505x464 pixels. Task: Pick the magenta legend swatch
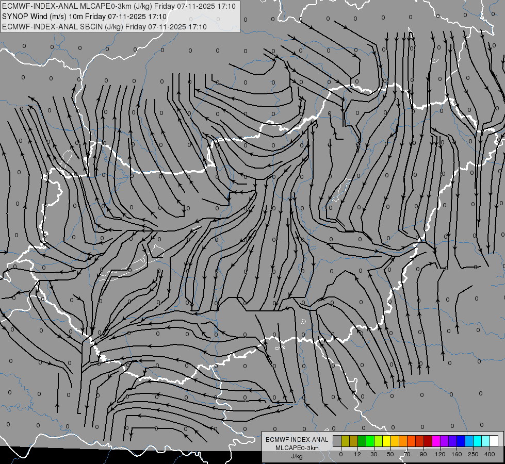436,441
